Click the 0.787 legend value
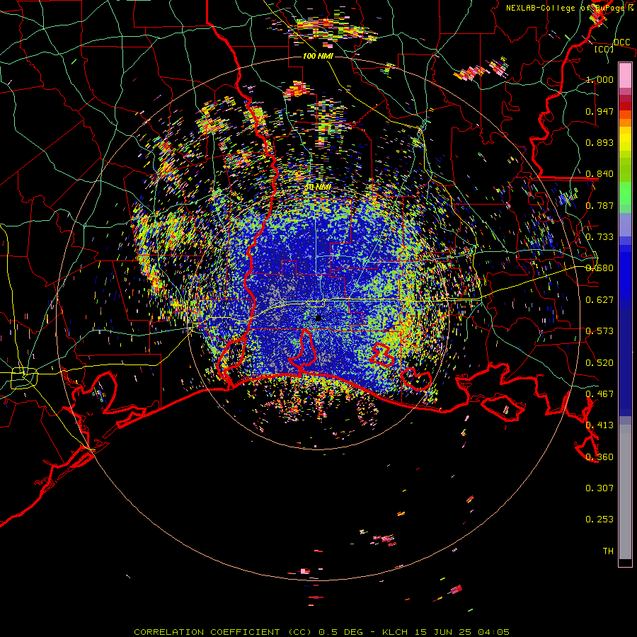This screenshot has width=637, height=637. pyautogui.click(x=599, y=205)
